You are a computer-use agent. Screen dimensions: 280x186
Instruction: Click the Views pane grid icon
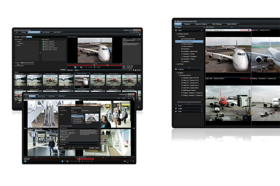click(x=176, y=30)
